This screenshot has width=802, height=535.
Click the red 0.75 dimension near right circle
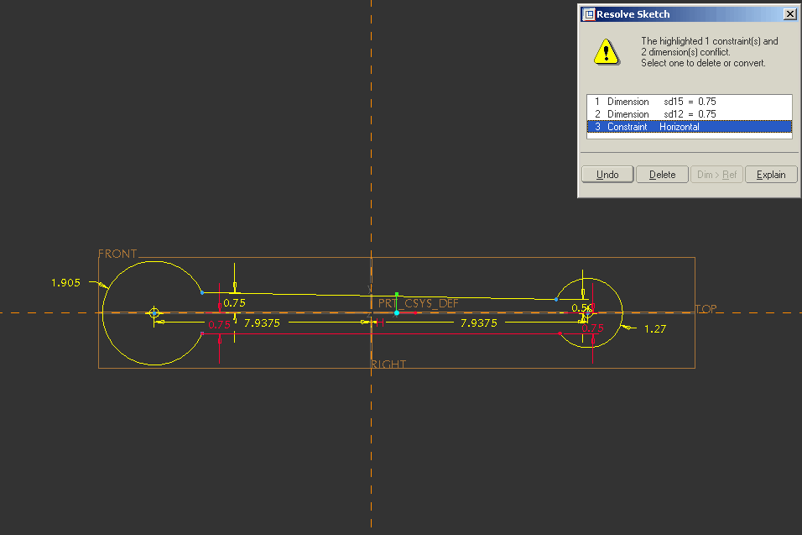[x=593, y=328]
